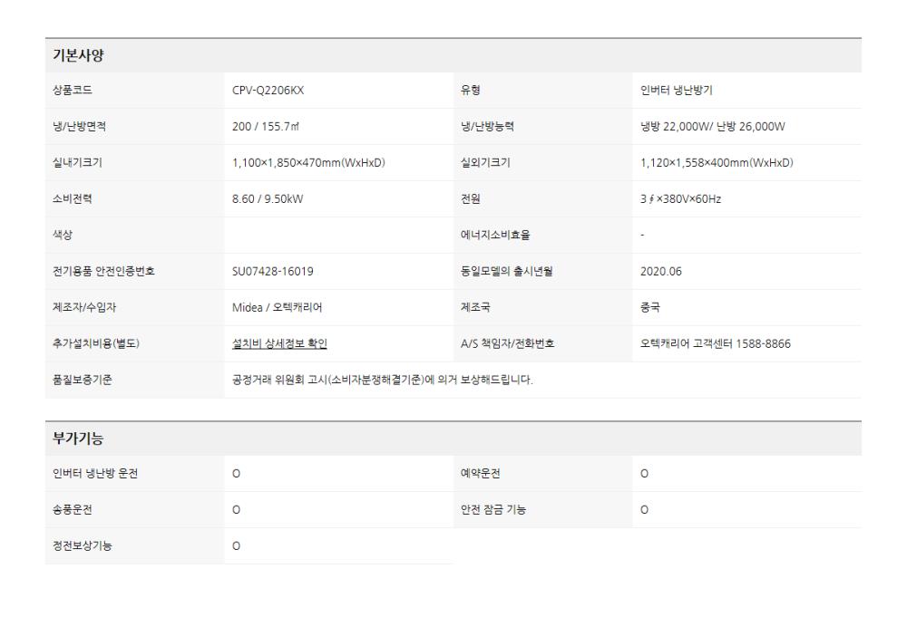The image size is (907, 617).
Task: Click the 냉방 22,000W/ 난방 26,000W value
Action: [x=712, y=126]
